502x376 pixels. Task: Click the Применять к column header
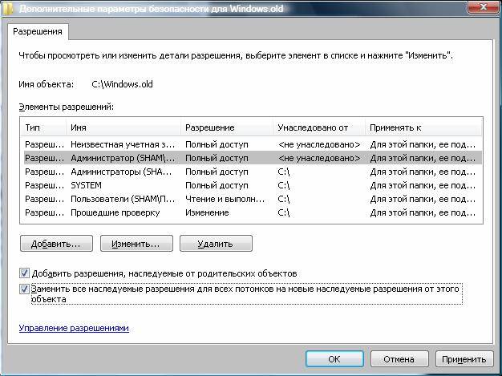pos(423,127)
